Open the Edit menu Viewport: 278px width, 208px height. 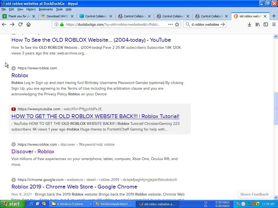coord(11,9)
